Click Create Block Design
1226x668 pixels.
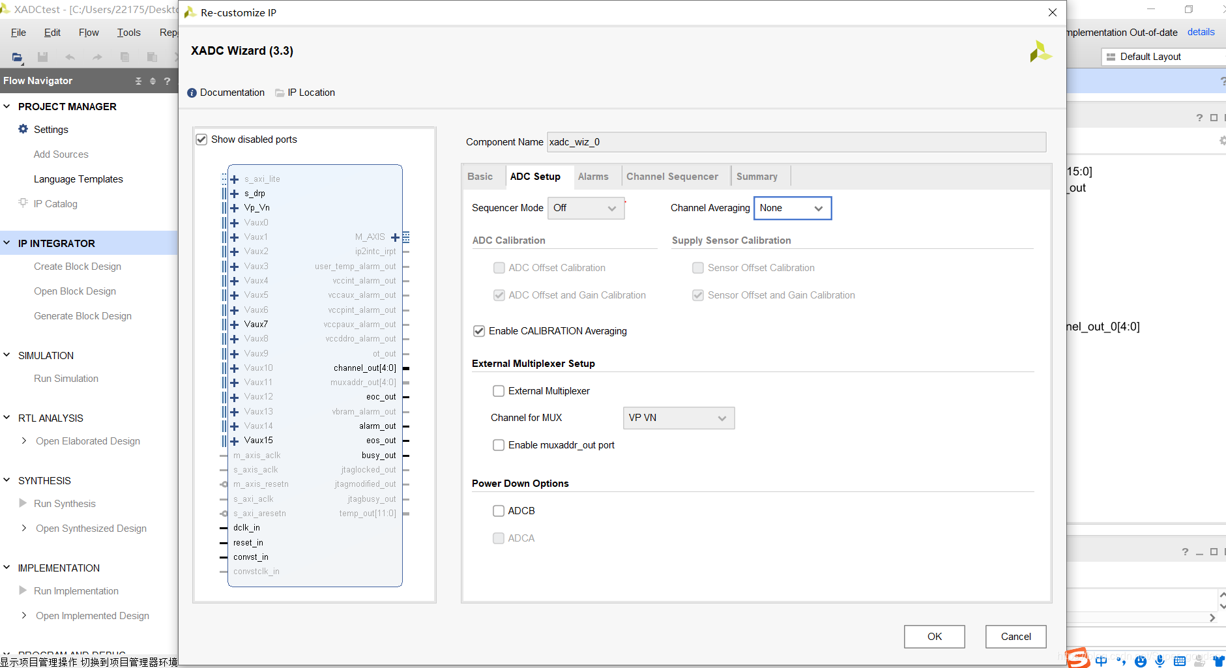coord(78,267)
